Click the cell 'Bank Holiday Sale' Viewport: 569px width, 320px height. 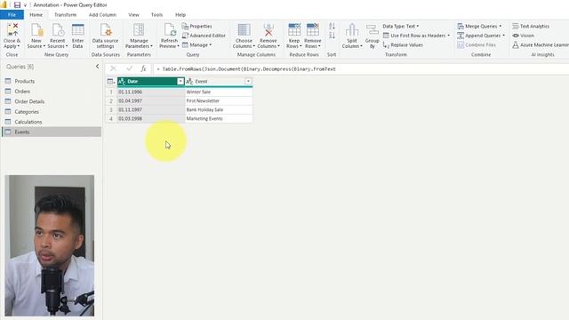tap(219, 109)
